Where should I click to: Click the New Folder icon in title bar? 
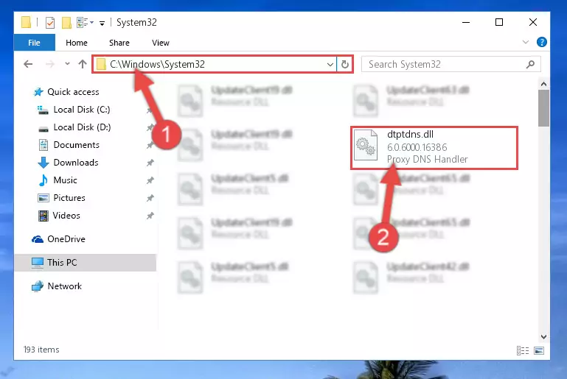(66, 23)
